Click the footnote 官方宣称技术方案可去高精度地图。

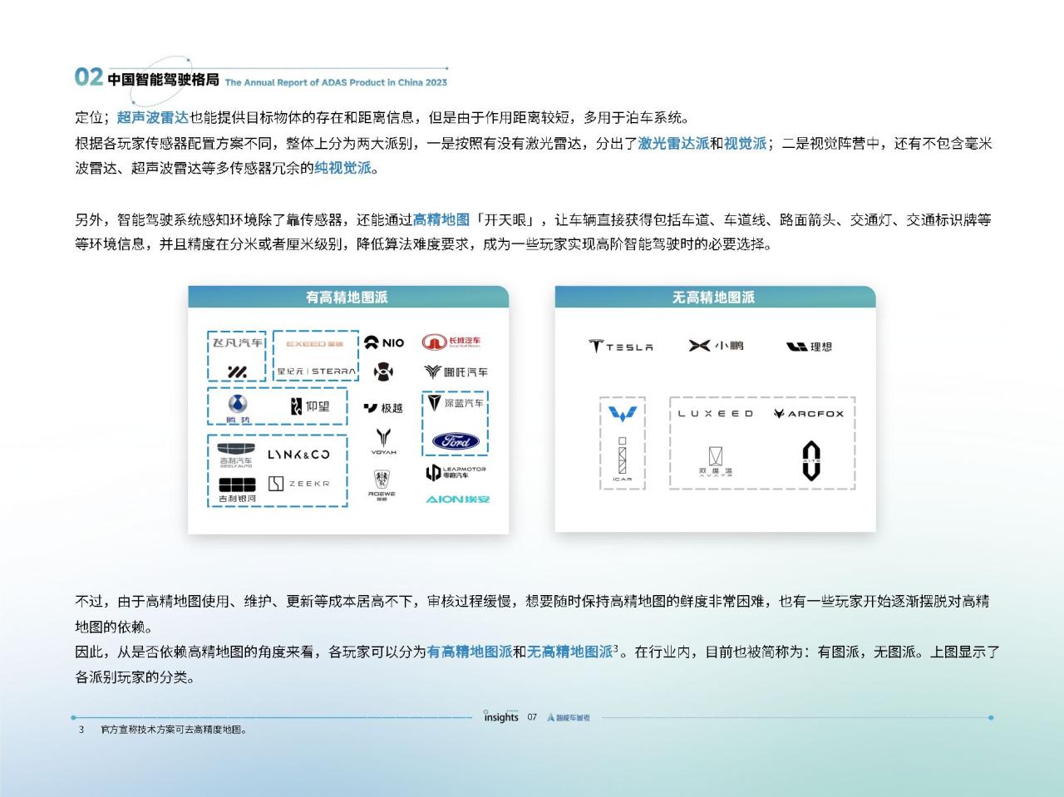(x=174, y=730)
